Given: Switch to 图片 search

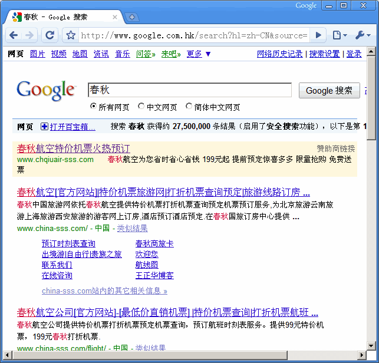Looking at the screenshot, I should coord(38,54).
